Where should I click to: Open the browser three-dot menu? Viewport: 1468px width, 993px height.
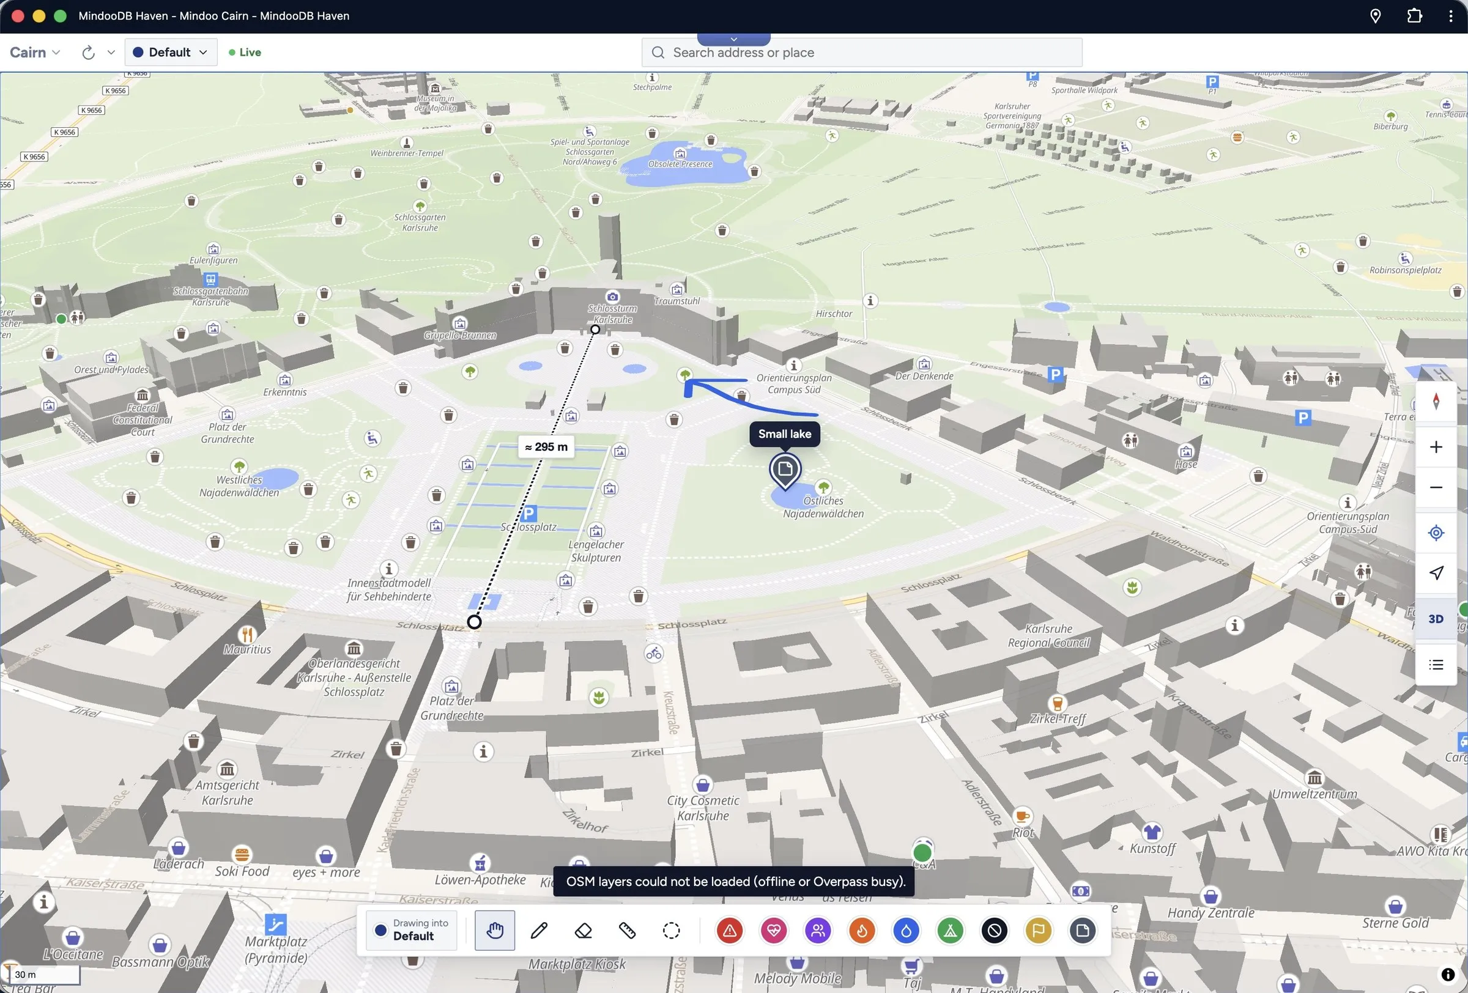pyautogui.click(x=1450, y=16)
